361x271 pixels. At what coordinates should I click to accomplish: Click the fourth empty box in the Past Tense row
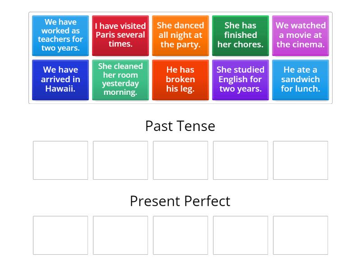point(240,160)
